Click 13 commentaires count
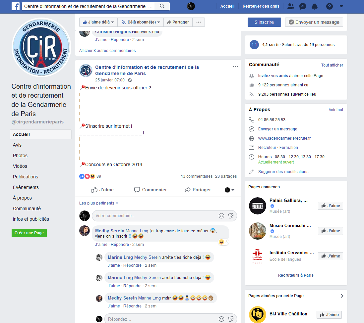The width and height of the screenshot is (364, 323). (197, 176)
